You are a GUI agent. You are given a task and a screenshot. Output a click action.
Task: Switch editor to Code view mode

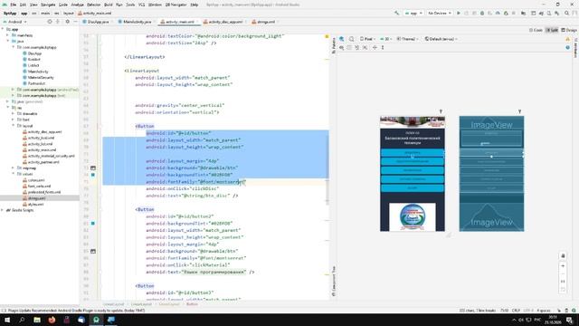(536, 30)
